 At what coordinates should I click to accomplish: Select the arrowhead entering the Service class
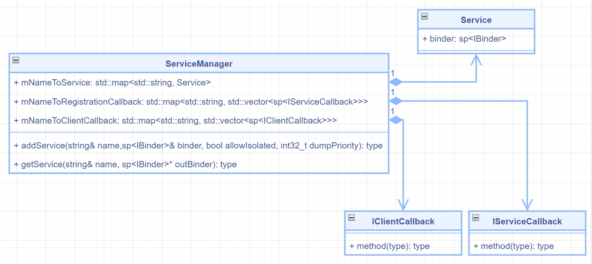pyautogui.click(x=475, y=58)
